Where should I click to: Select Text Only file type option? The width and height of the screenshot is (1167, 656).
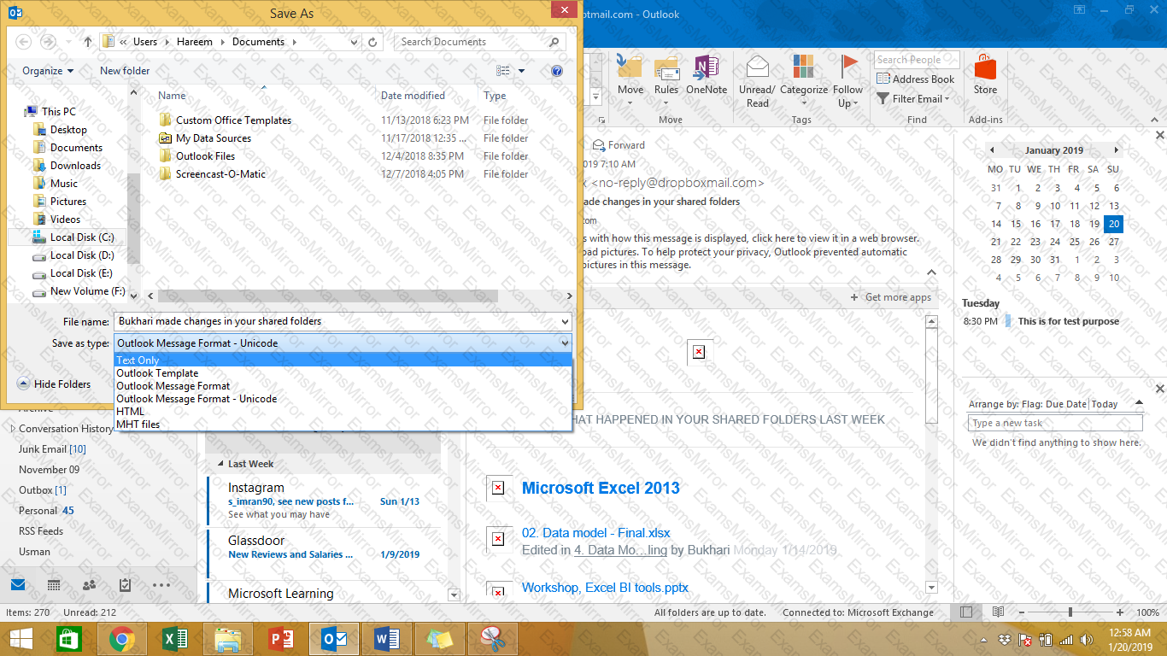tap(343, 360)
